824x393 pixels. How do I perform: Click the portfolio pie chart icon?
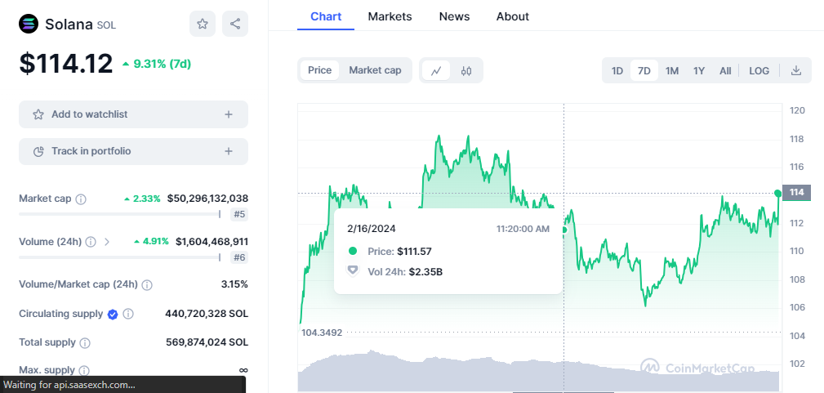point(38,151)
